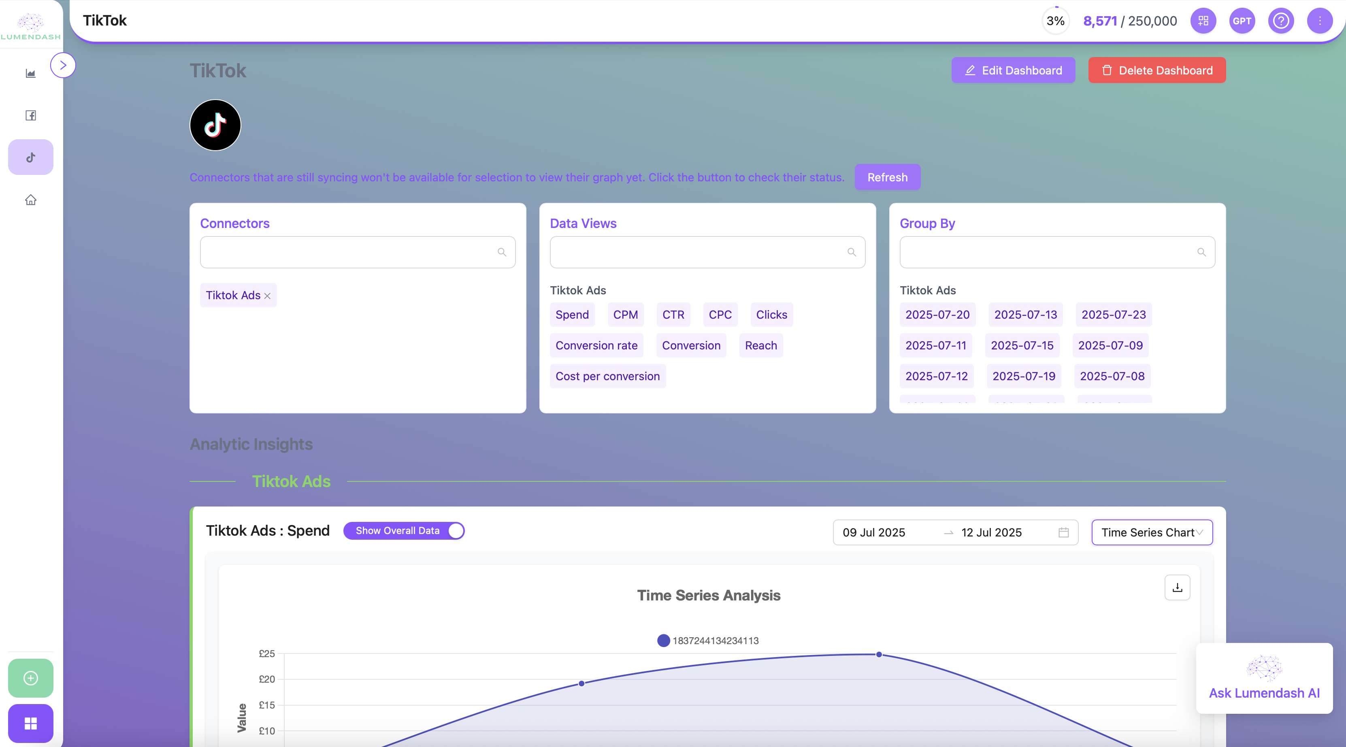1346x747 pixels.
Task: Group by date 2025-07-11
Action: [x=935, y=345]
